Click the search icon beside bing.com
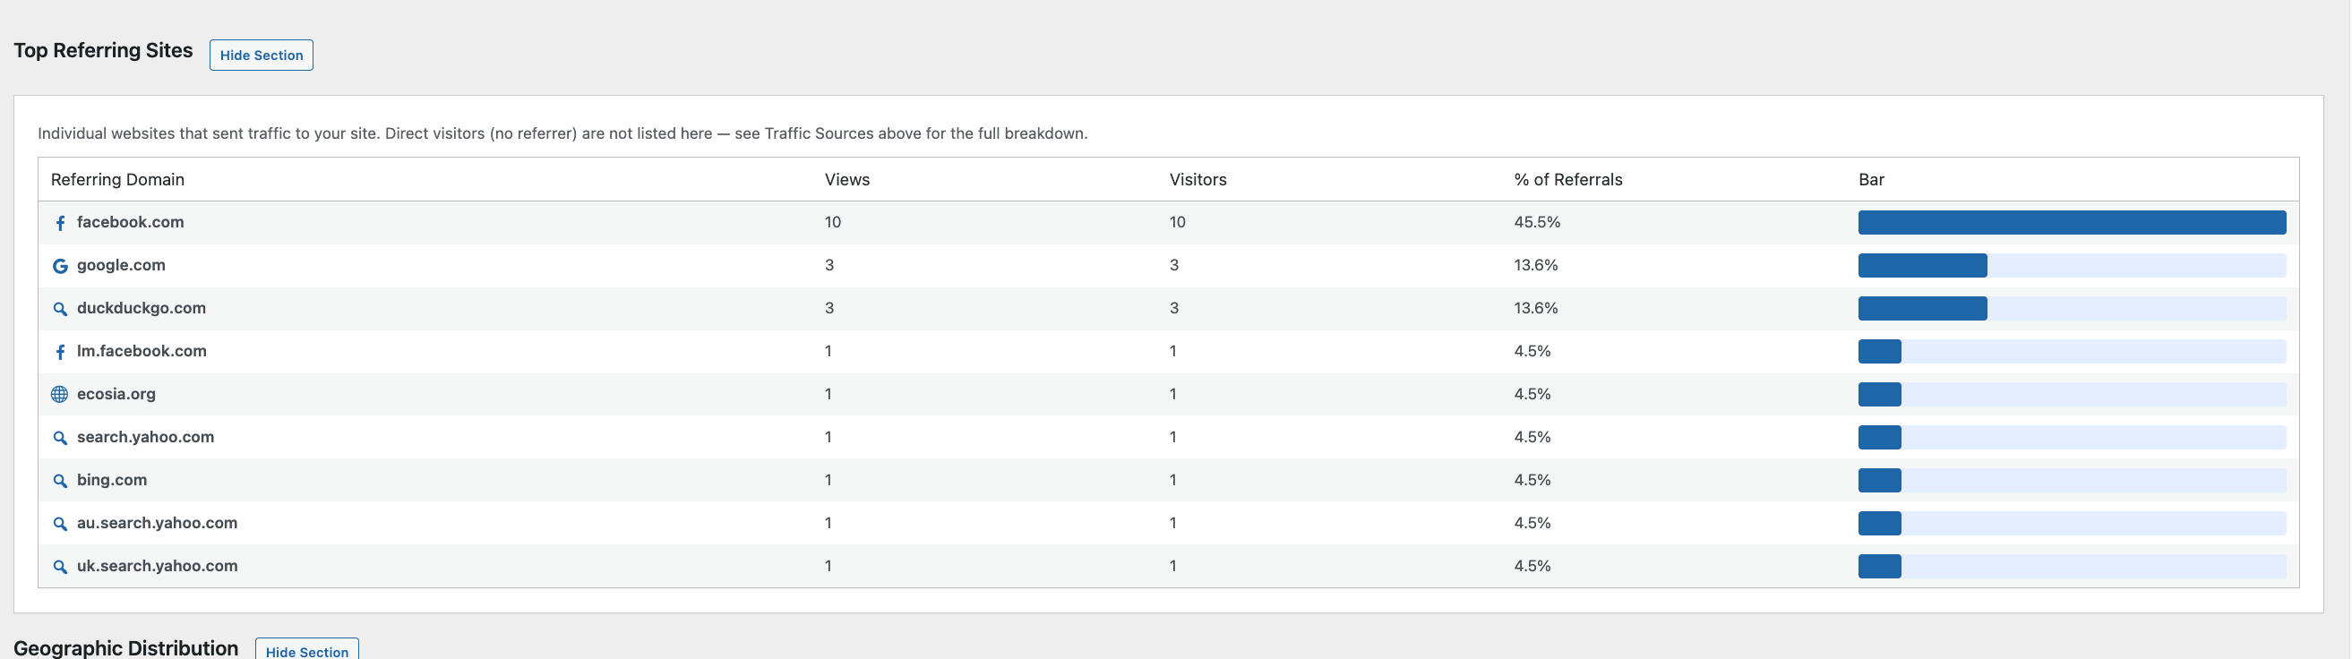The image size is (2352, 659). [60, 480]
